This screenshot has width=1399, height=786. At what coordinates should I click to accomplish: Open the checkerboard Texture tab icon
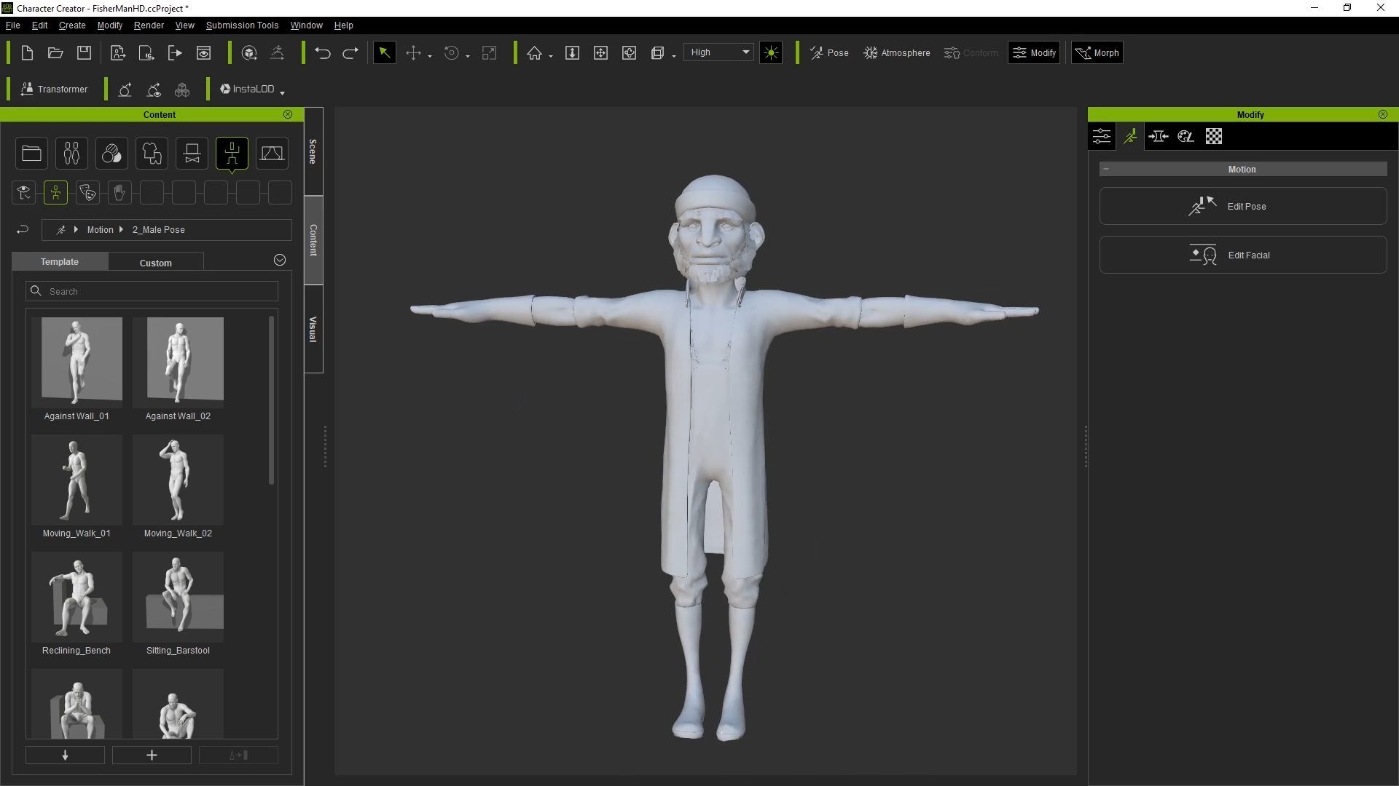(1213, 136)
